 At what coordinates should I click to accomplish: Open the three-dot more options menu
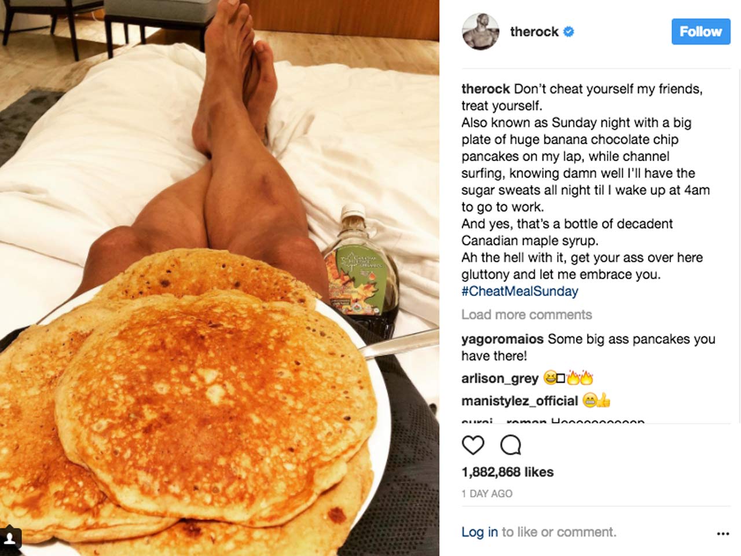[x=723, y=533]
